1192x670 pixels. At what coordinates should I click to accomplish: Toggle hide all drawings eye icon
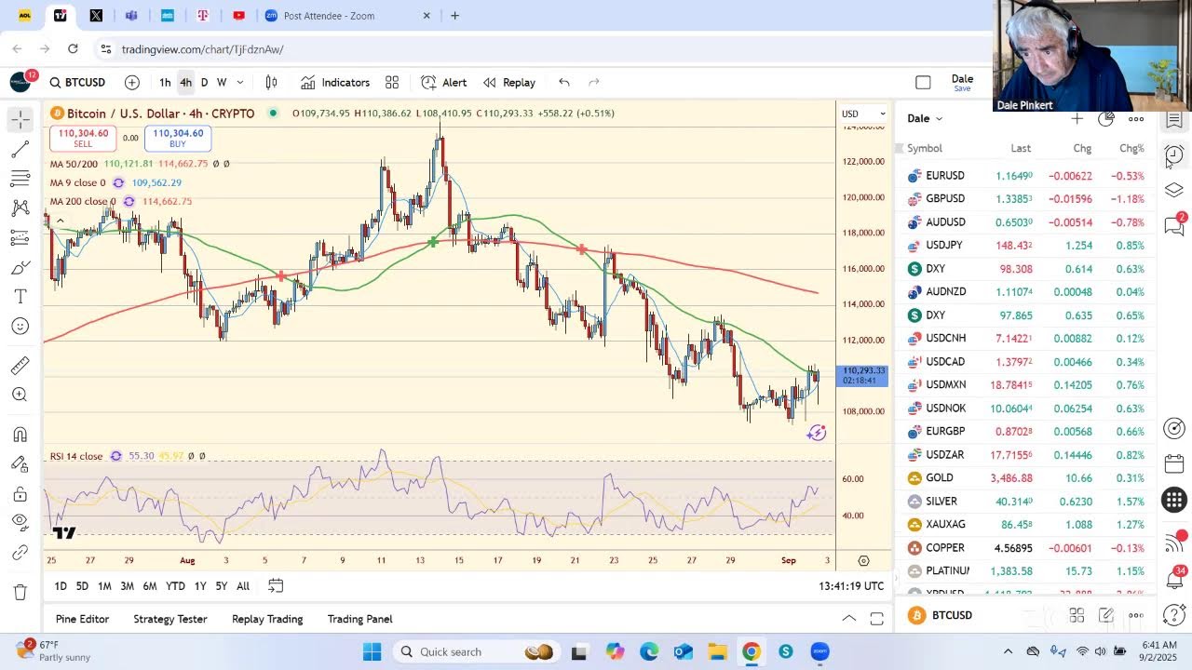pos(20,523)
